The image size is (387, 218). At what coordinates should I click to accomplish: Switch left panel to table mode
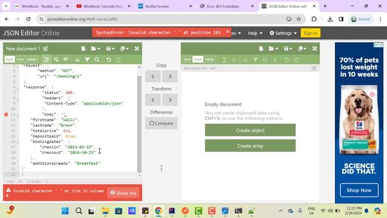tap(31, 59)
